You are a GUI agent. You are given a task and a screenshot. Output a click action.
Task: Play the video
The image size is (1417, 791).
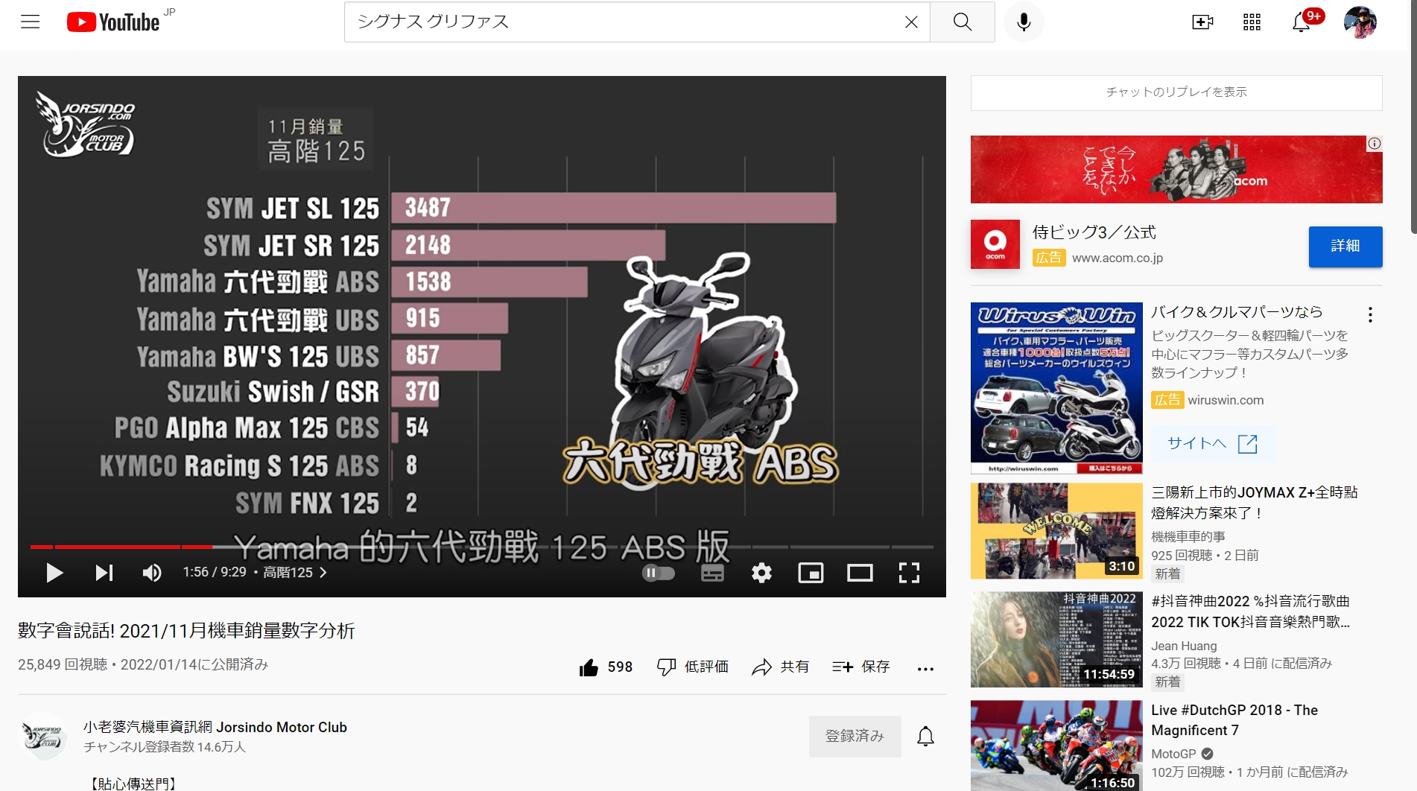(x=54, y=572)
